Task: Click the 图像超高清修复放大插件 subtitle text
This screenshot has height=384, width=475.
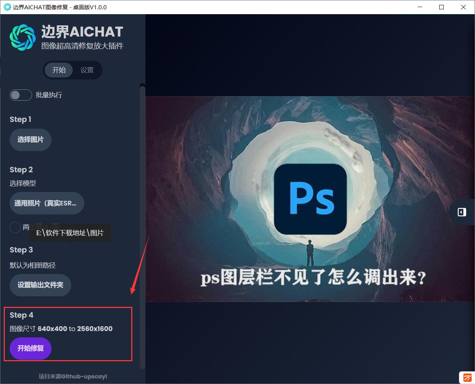Action: (82, 46)
